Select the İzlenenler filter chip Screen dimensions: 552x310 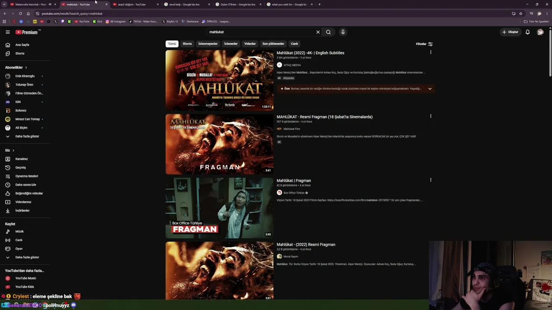pyautogui.click(x=231, y=44)
